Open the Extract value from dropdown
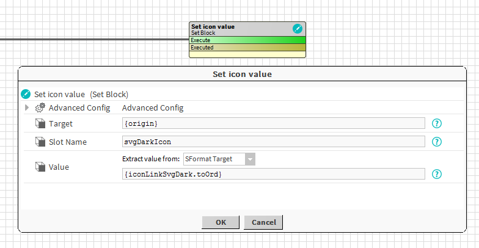 [x=250, y=159]
